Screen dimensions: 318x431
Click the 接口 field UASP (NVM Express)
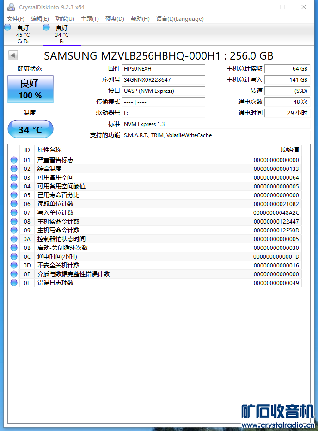click(x=164, y=91)
